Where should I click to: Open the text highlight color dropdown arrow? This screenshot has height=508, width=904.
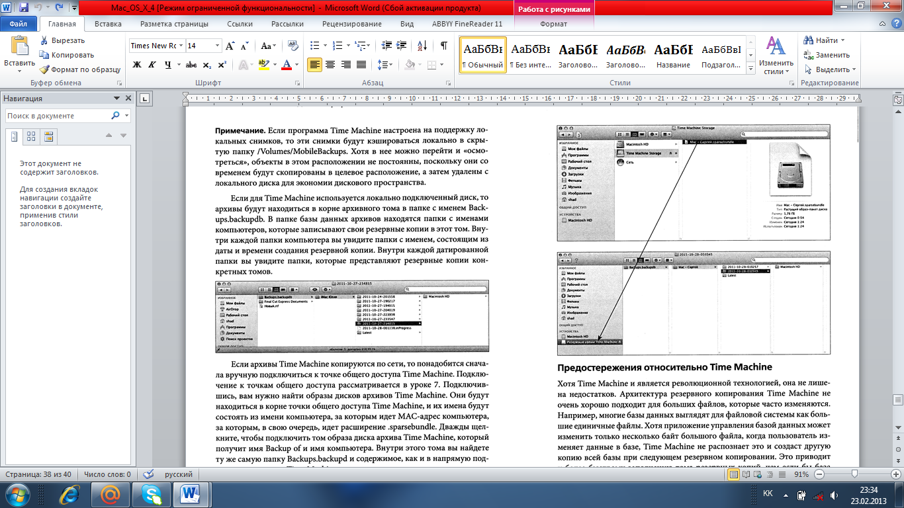click(273, 65)
